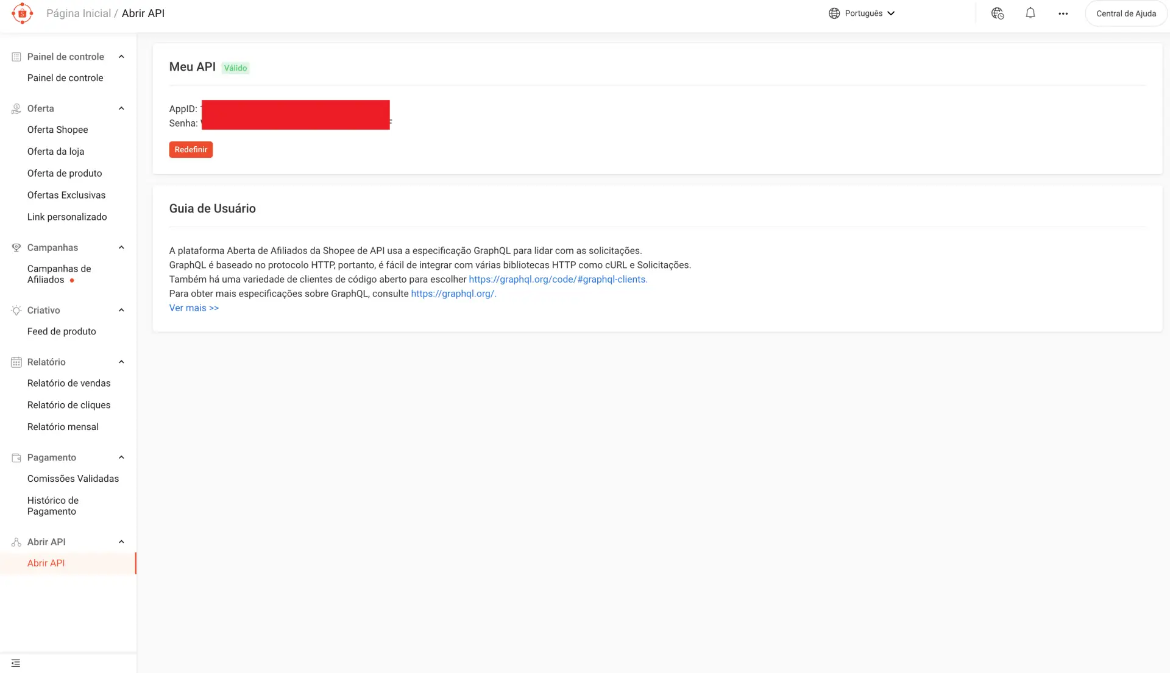The height and width of the screenshot is (673, 1170).
Task: Open the notifications bell icon
Action: tap(1030, 13)
